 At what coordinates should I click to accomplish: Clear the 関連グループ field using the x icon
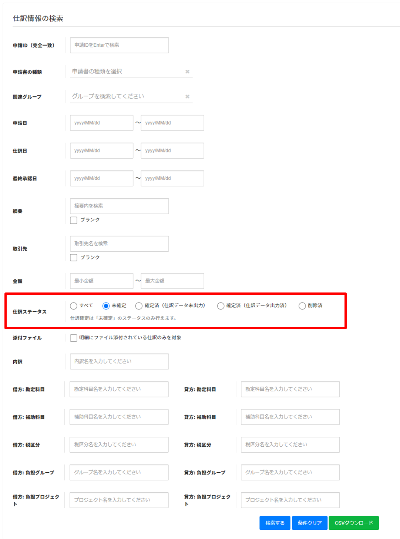(x=187, y=96)
